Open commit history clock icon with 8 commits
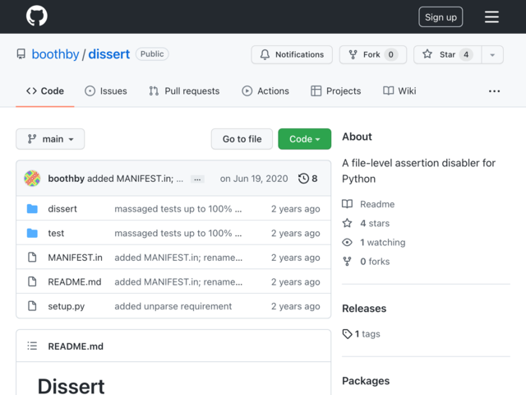 (307, 179)
